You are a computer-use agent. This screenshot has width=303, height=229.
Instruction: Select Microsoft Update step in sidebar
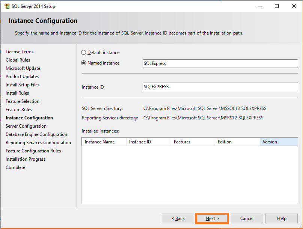(23, 68)
